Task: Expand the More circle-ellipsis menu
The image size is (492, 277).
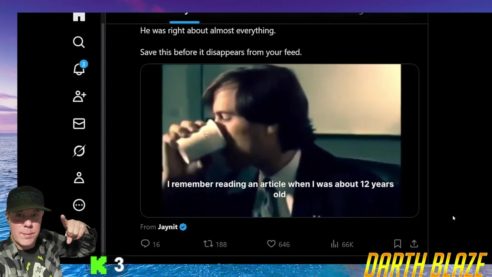Action: 79,205
